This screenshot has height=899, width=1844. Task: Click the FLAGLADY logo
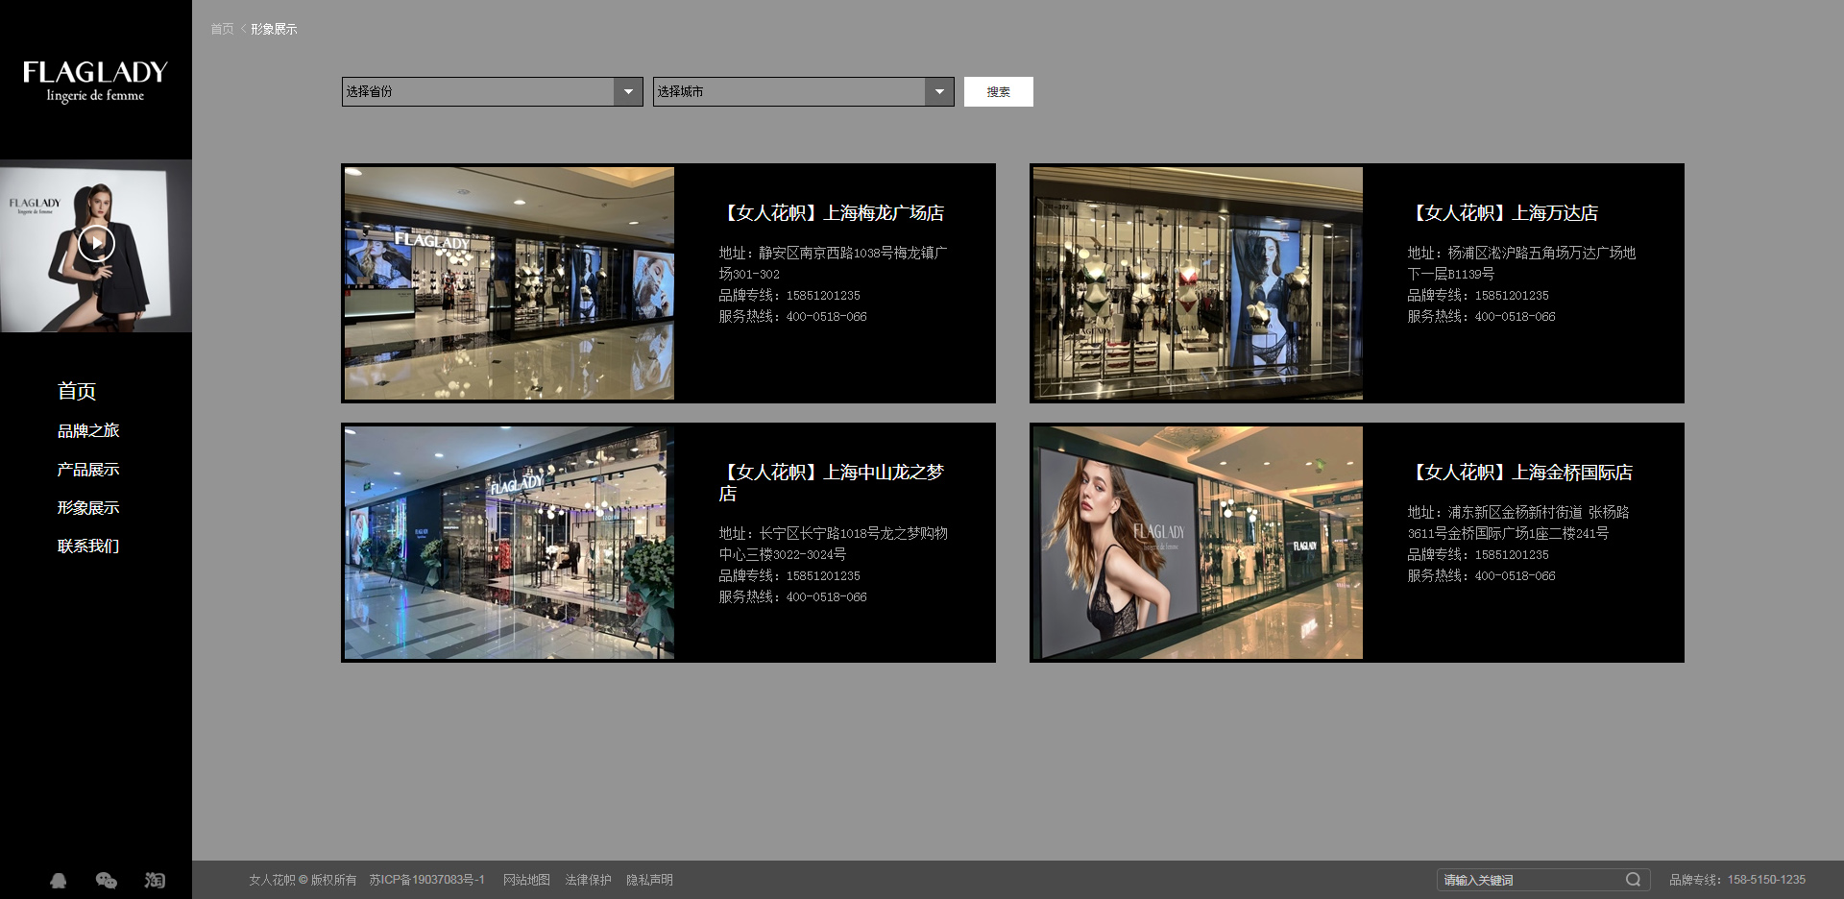(95, 81)
